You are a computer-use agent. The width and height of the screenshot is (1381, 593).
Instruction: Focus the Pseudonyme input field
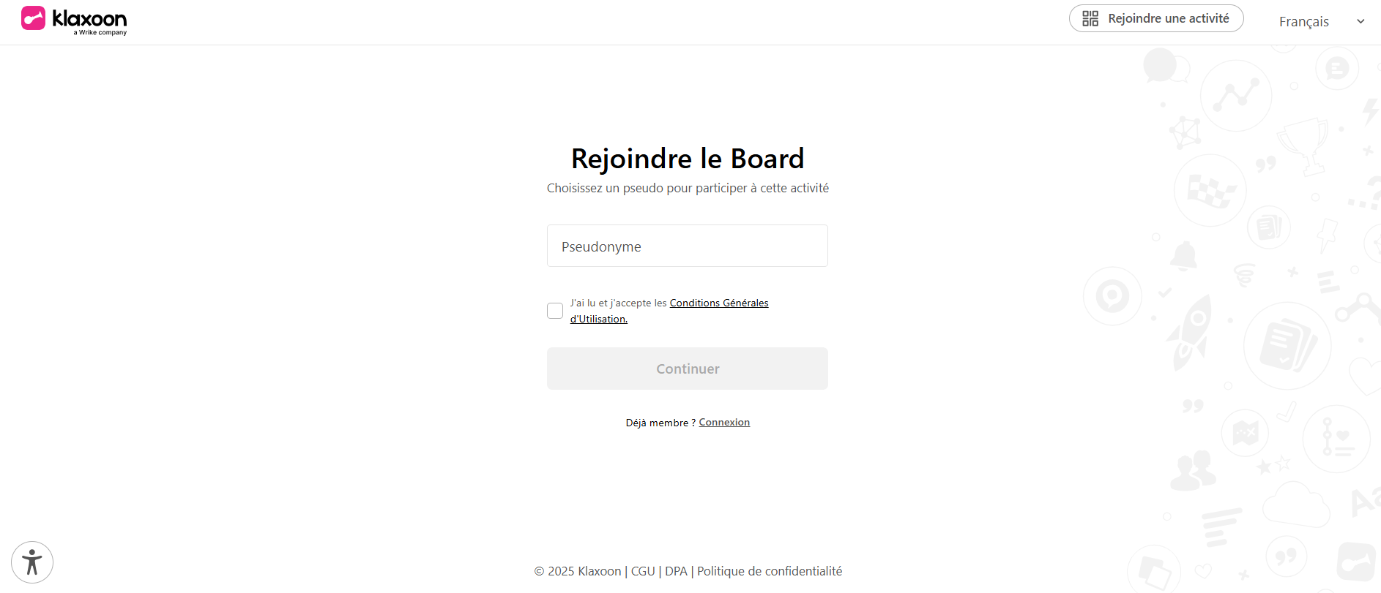click(687, 246)
